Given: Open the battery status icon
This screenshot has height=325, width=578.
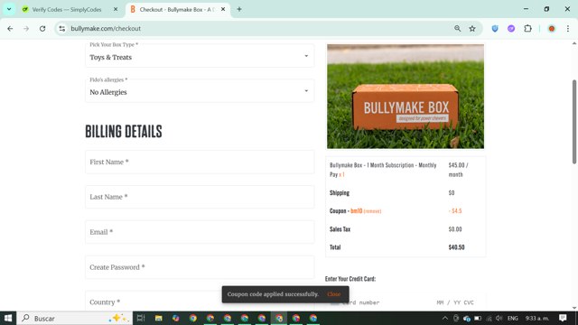Looking at the screenshot, I should click(478, 318).
